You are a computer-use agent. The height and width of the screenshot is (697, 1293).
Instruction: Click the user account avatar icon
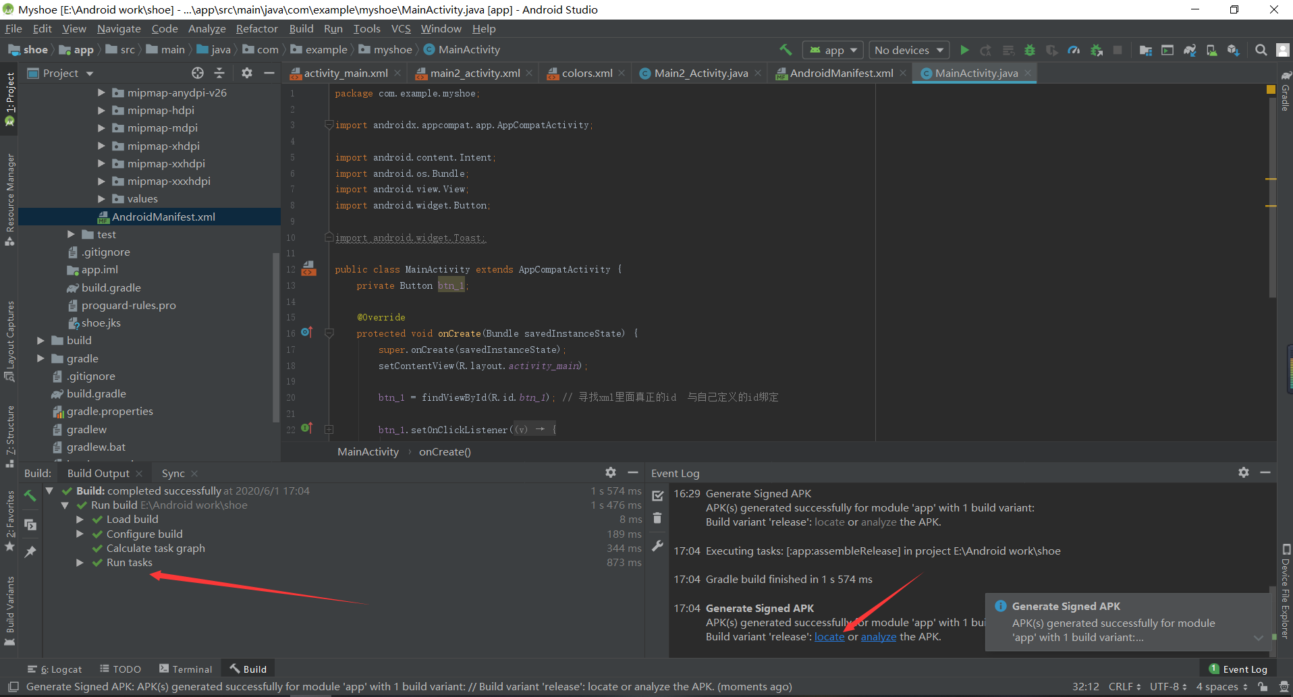1283,50
